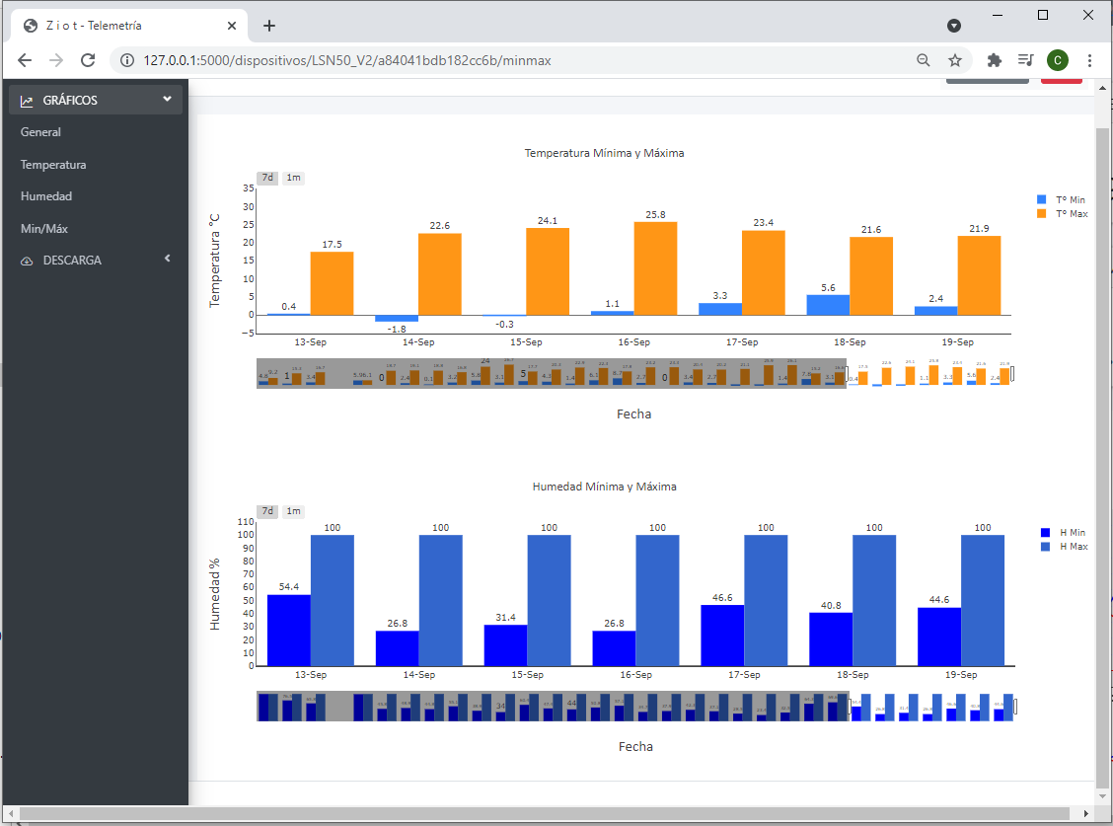Click the browser back arrow
This screenshot has width=1113, height=826.
[x=25, y=60]
